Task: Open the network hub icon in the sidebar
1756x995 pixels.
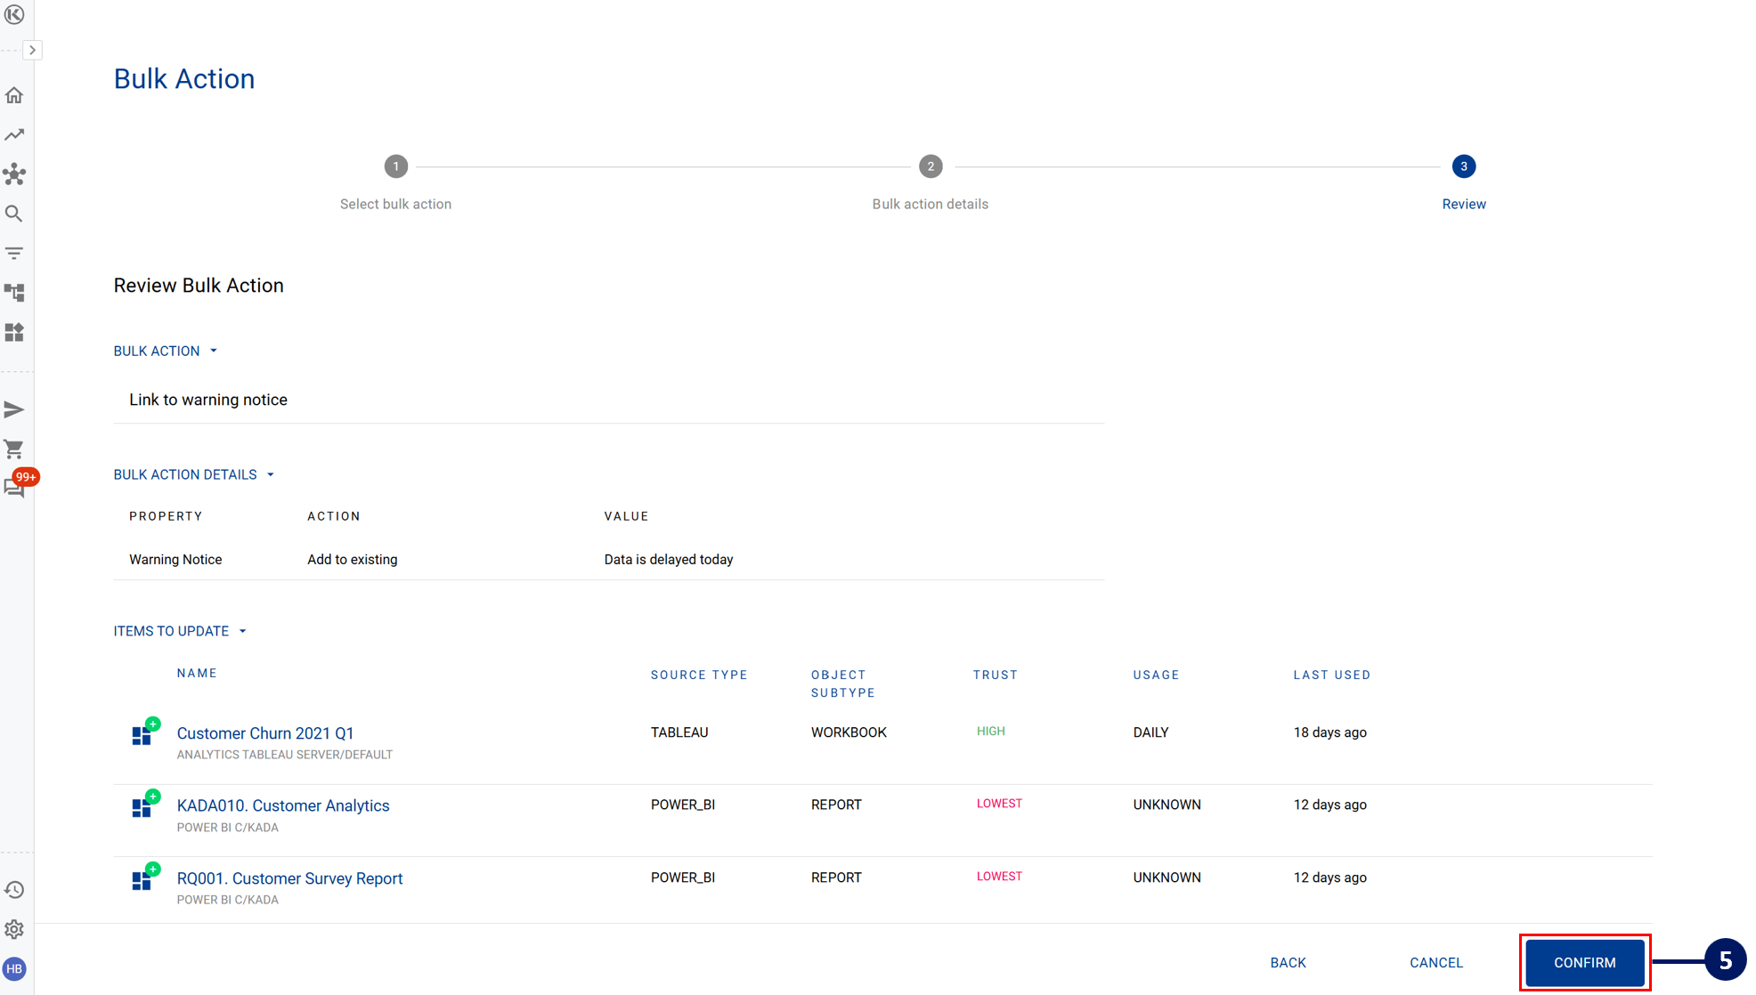Action: [14, 174]
